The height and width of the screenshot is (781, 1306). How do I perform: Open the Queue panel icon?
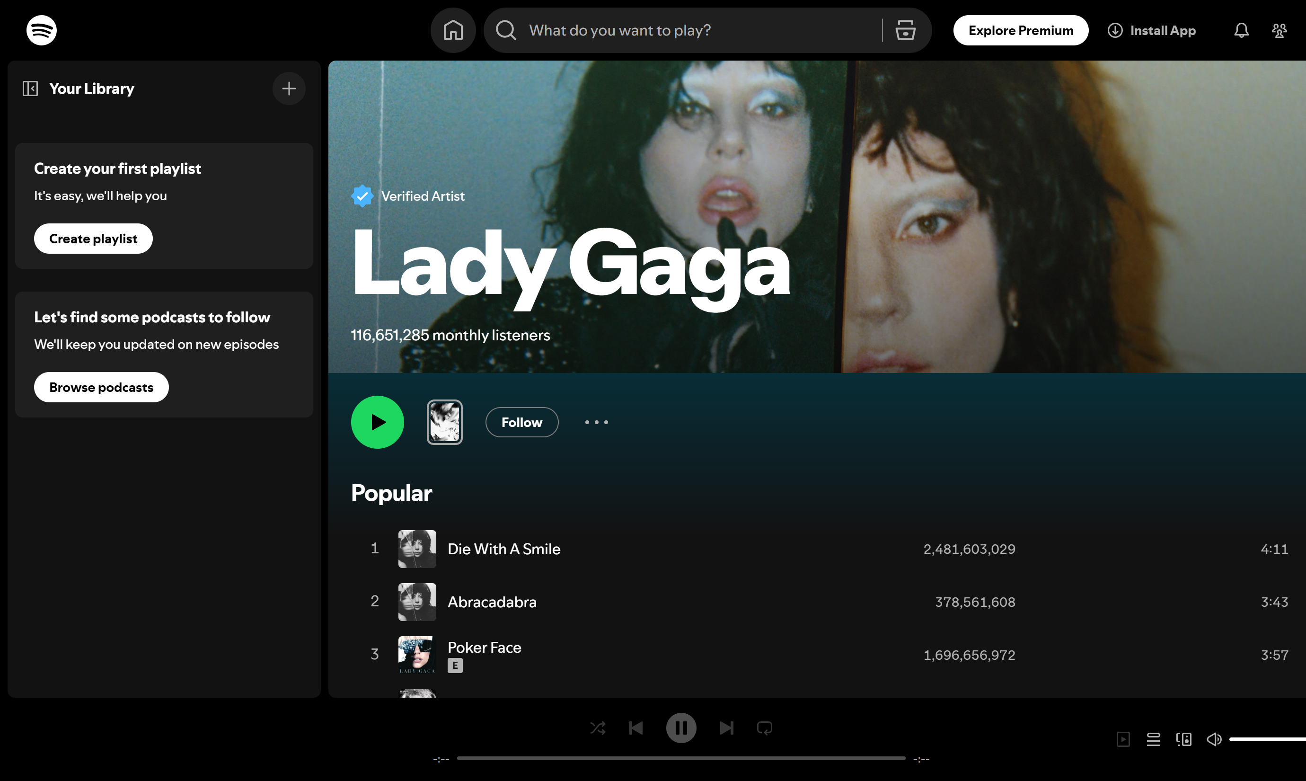tap(1154, 739)
